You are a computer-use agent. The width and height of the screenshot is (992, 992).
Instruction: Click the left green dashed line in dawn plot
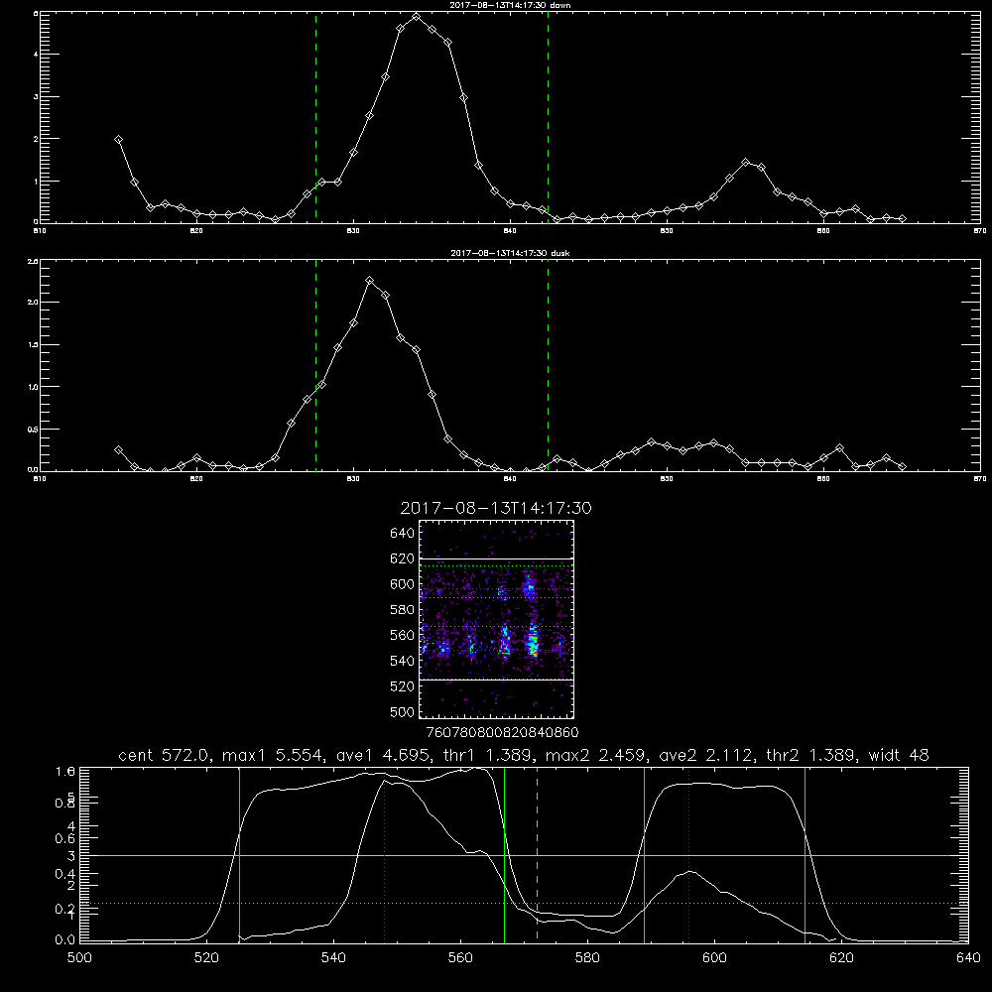coord(315,117)
